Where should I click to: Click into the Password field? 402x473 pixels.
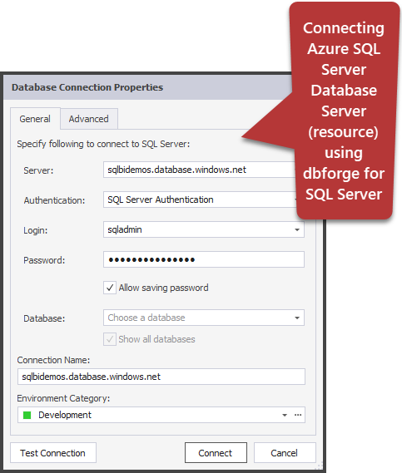pyautogui.click(x=204, y=259)
